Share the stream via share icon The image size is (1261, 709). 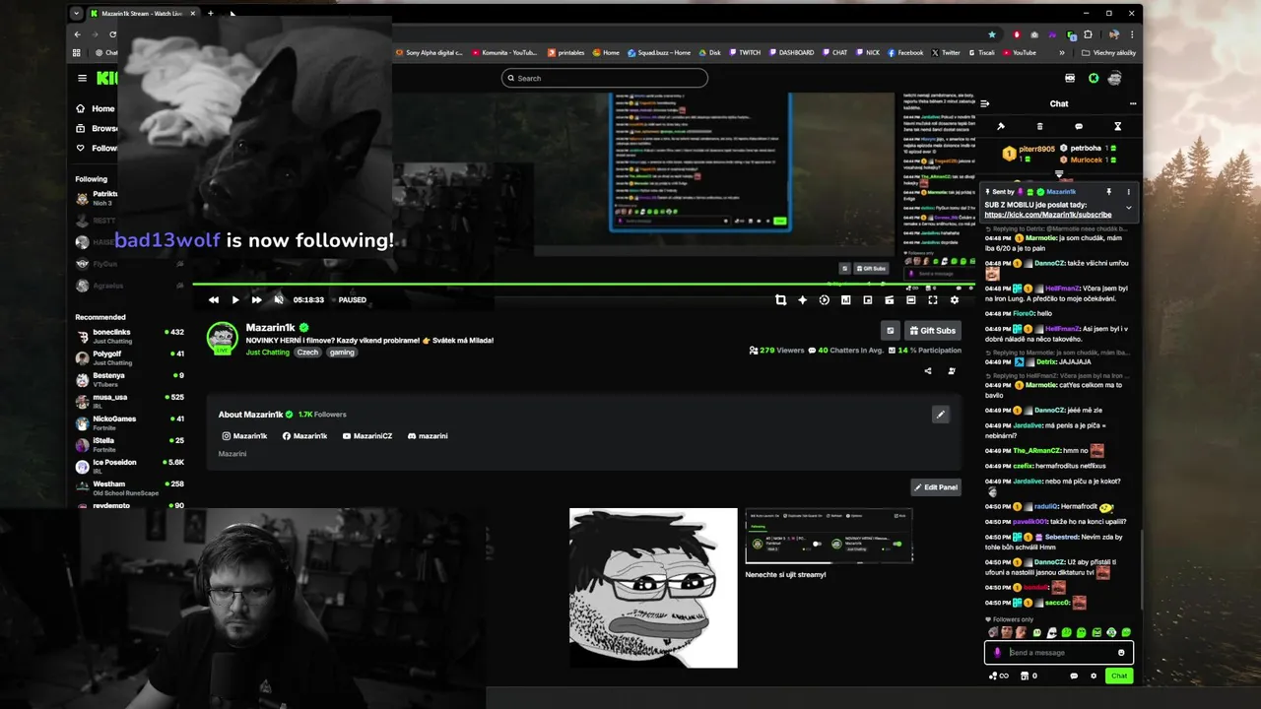coord(928,371)
